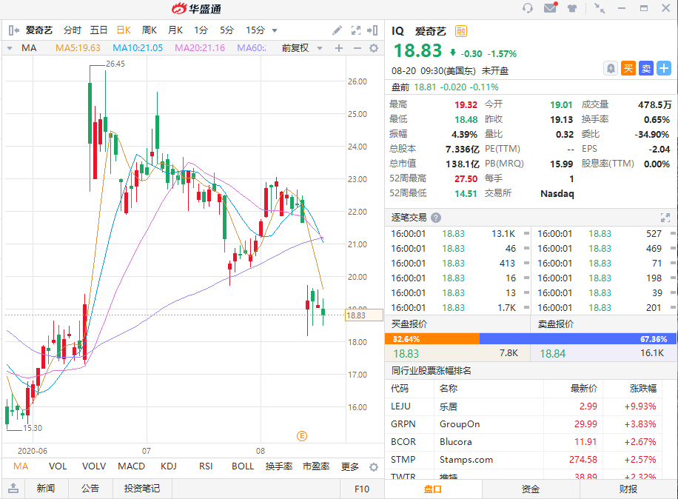This screenshot has height=499, width=678.
Task: Click the shrink window arrows icon
Action: 600,8
